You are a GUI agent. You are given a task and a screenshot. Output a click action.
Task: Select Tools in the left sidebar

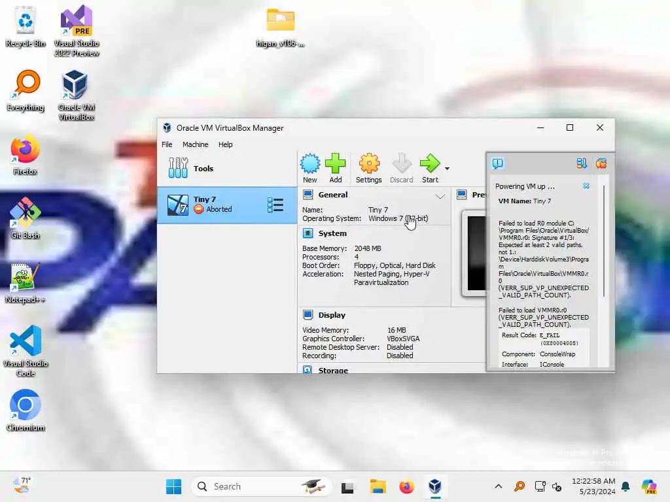(x=227, y=168)
